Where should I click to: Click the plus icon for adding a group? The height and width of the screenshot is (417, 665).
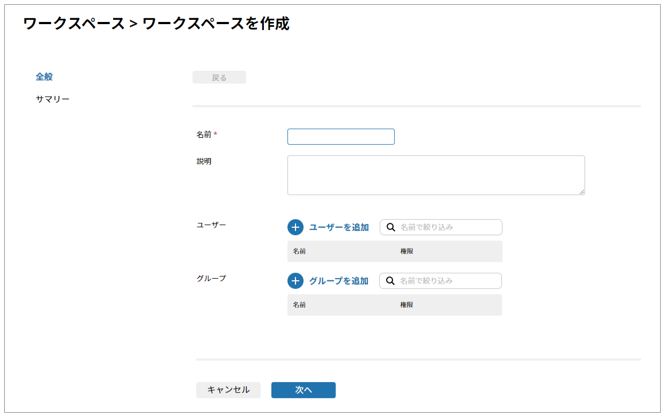[x=295, y=281]
